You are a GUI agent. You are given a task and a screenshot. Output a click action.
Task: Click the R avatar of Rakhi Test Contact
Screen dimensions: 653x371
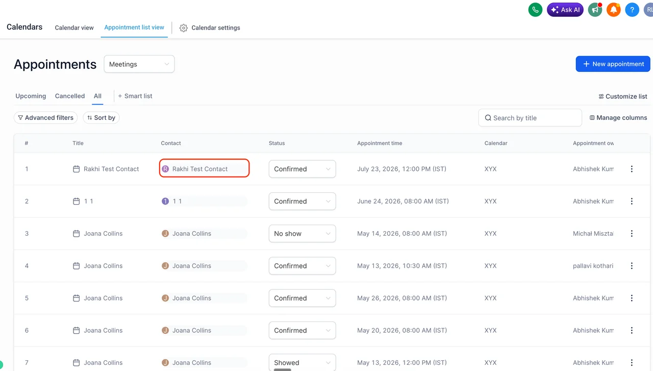(165, 169)
